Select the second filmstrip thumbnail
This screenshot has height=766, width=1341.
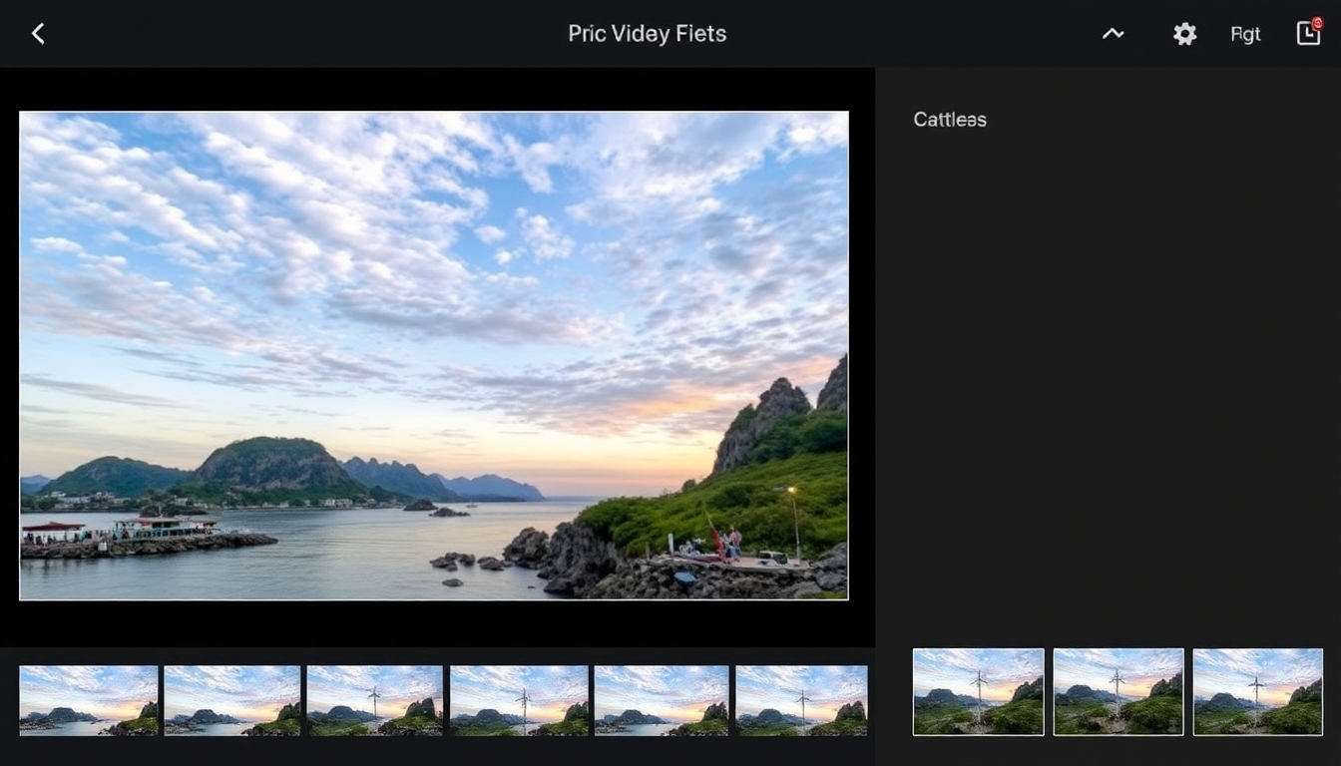231,700
